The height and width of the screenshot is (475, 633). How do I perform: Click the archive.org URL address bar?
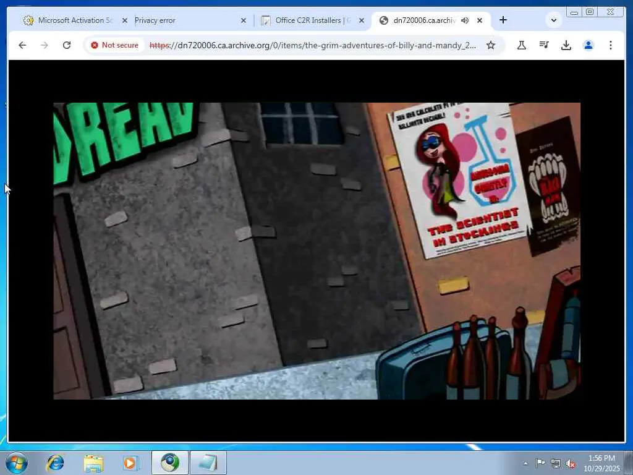(x=312, y=45)
